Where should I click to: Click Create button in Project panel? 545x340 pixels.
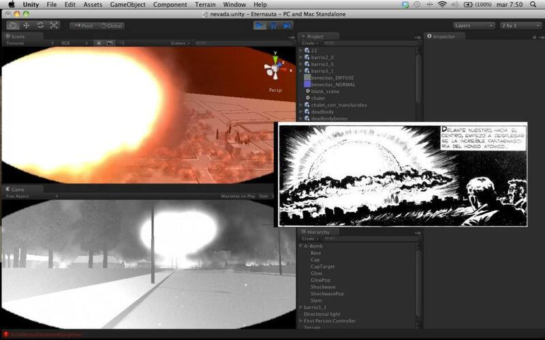pos(309,43)
